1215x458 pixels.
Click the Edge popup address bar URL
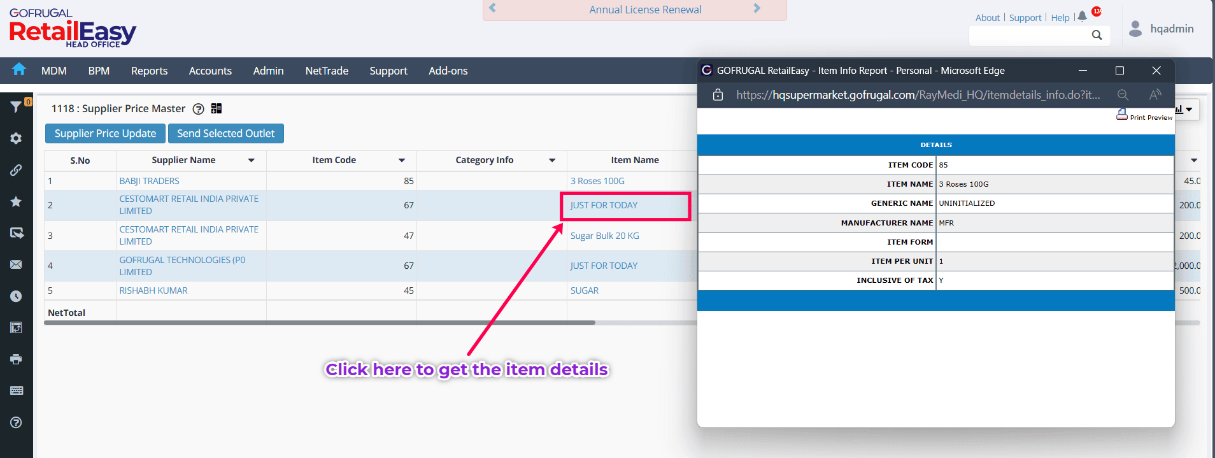(x=918, y=95)
